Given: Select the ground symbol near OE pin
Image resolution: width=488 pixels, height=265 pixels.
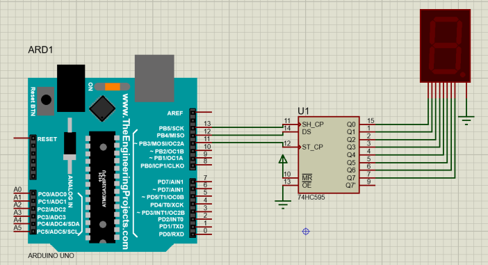Looking at the screenshot, I should tap(283, 204).
